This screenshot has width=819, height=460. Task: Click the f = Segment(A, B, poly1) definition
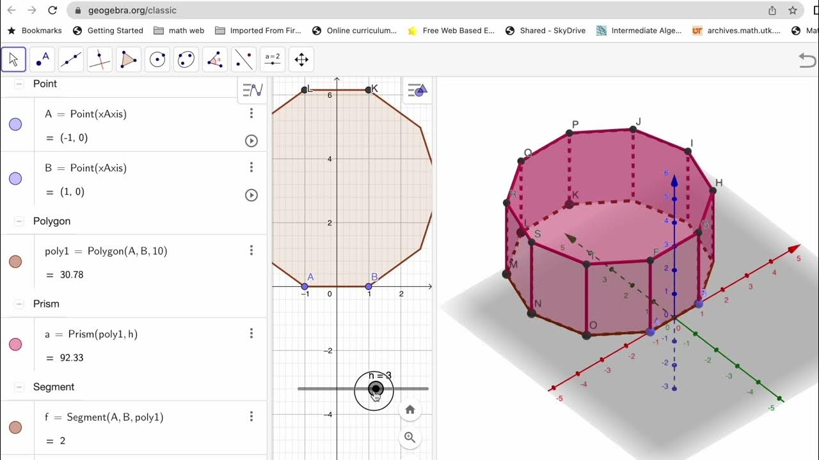pos(104,417)
